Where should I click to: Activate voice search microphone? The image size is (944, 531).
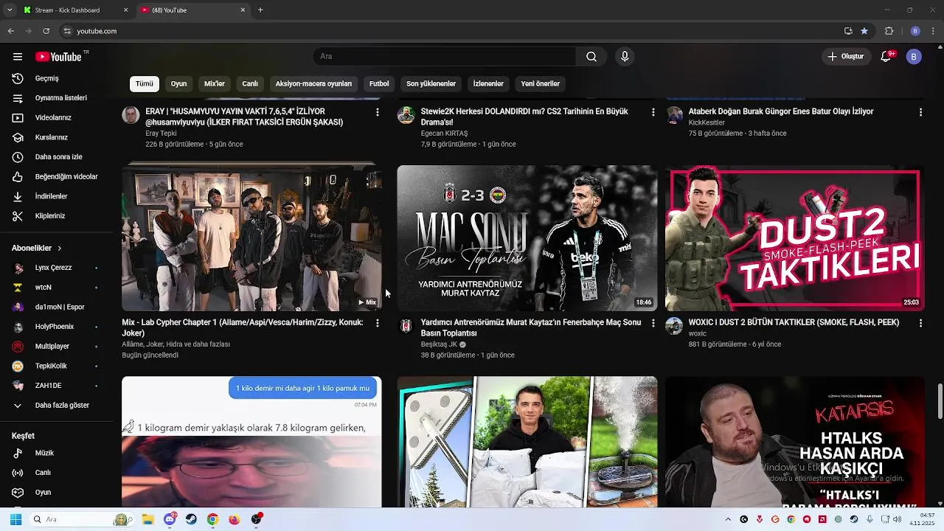pyautogui.click(x=625, y=57)
